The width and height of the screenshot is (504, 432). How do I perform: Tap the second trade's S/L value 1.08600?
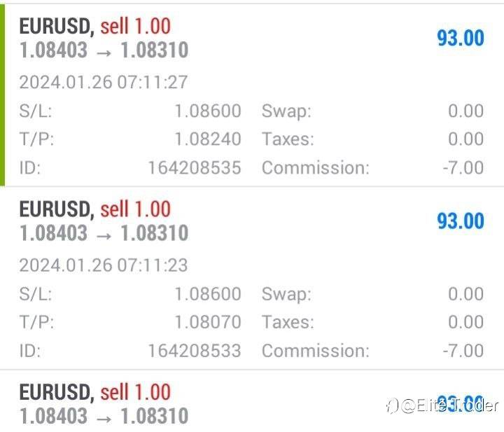(x=207, y=294)
